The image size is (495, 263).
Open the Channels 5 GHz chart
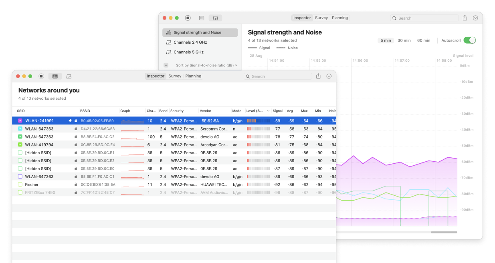pyautogui.click(x=188, y=52)
